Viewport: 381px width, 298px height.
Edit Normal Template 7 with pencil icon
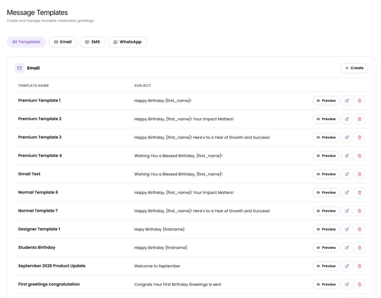tap(347, 211)
